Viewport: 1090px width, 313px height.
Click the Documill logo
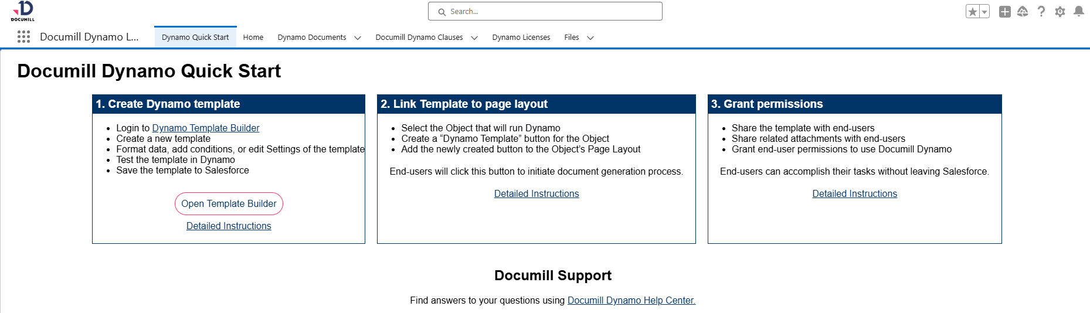click(23, 11)
